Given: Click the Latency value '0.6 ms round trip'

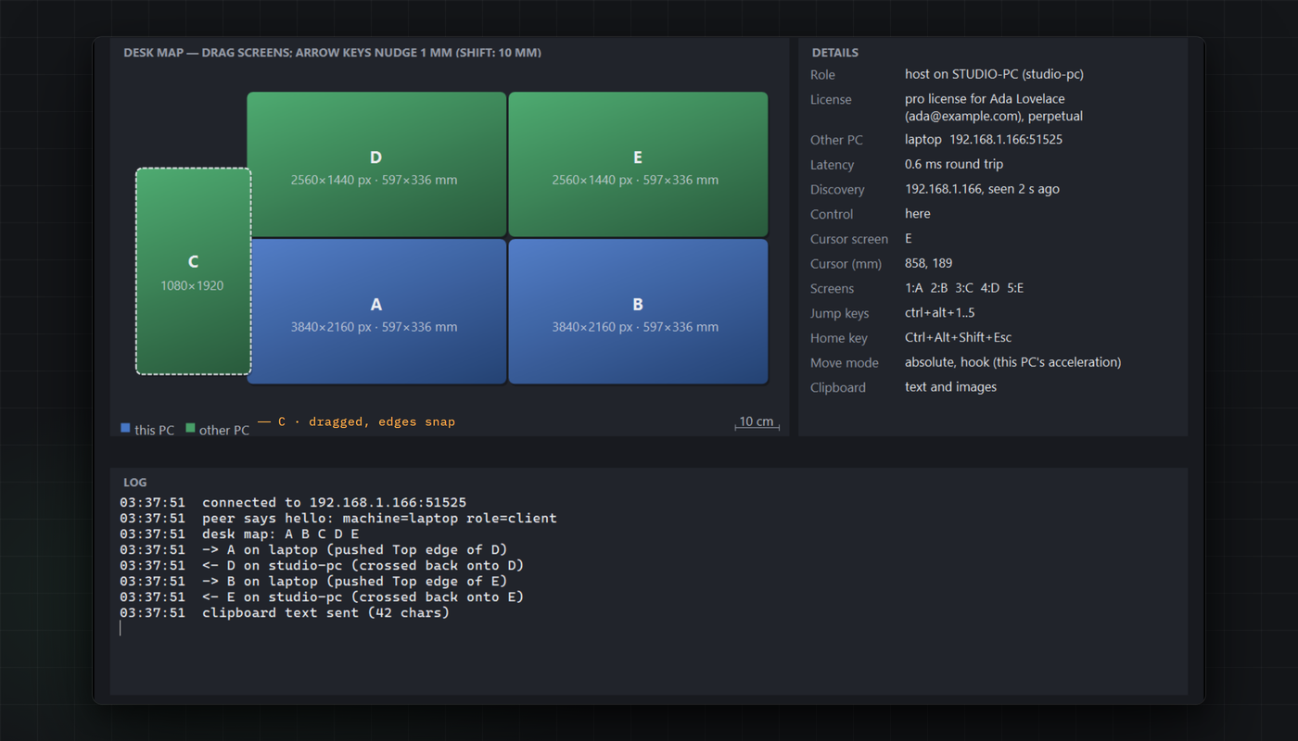Looking at the screenshot, I should coord(954,164).
